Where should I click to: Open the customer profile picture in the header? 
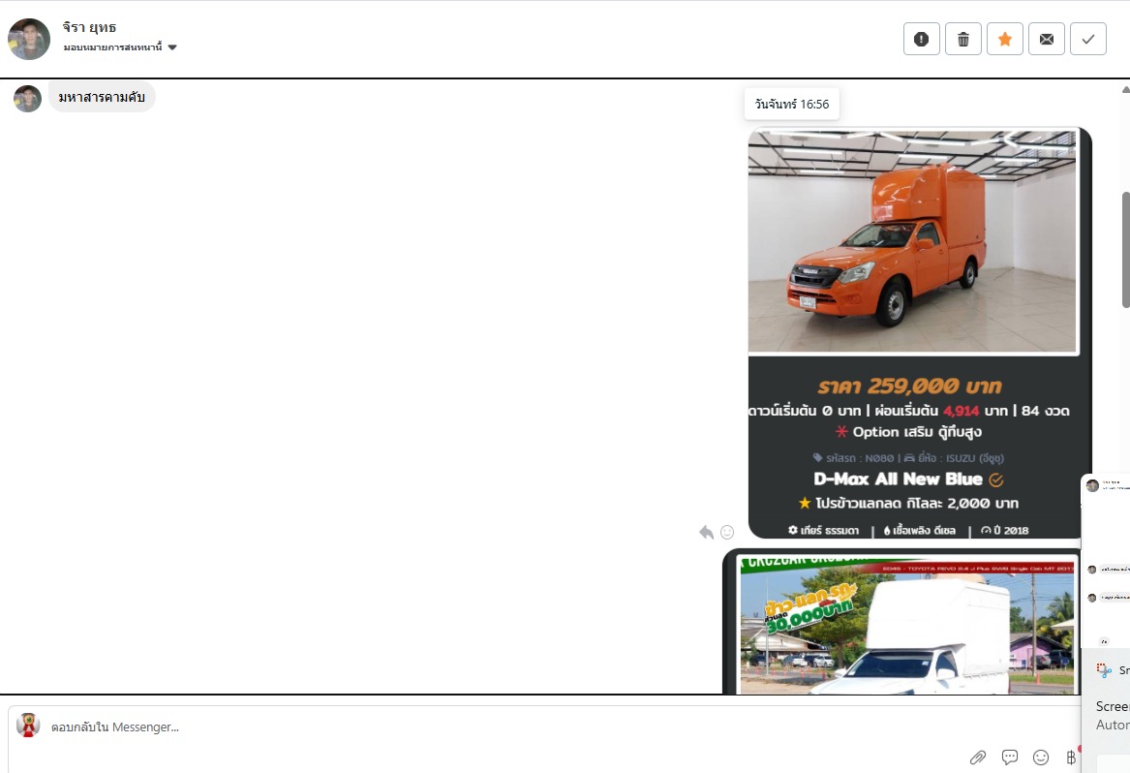pos(29,39)
